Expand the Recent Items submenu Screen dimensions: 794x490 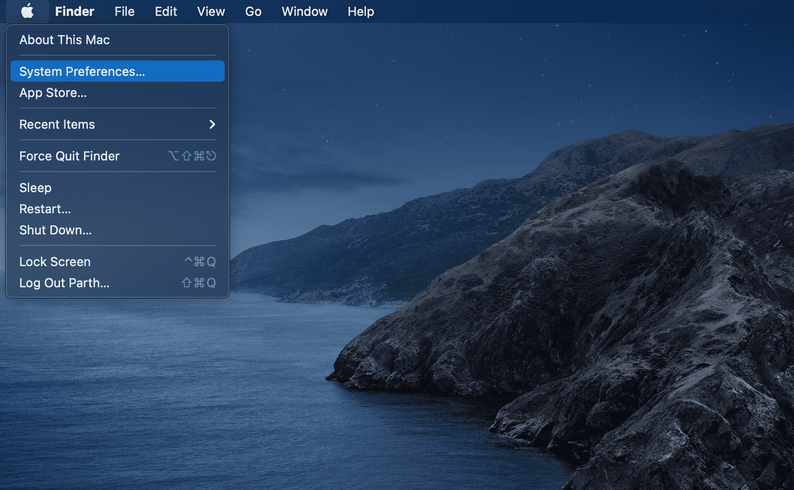118,124
